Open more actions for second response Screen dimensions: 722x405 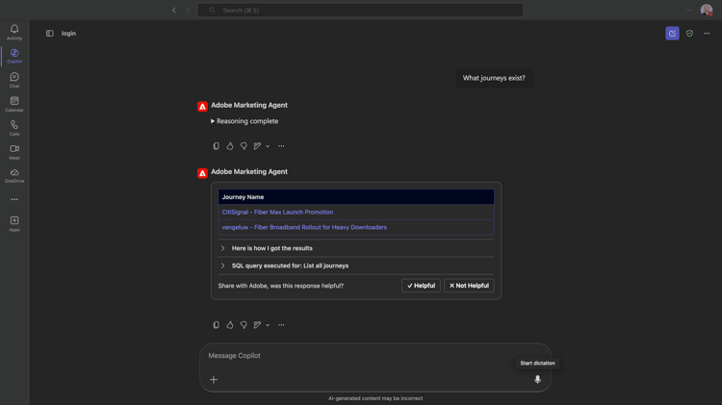tap(281, 325)
